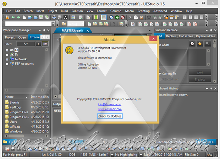Click Find Next binoculars with right arrow

coord(160,17)
